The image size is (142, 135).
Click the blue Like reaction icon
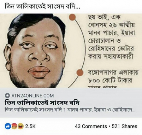(x=8, y=126)
